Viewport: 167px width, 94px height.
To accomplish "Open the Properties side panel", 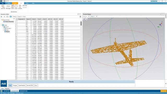I will (x=166, y=16).
